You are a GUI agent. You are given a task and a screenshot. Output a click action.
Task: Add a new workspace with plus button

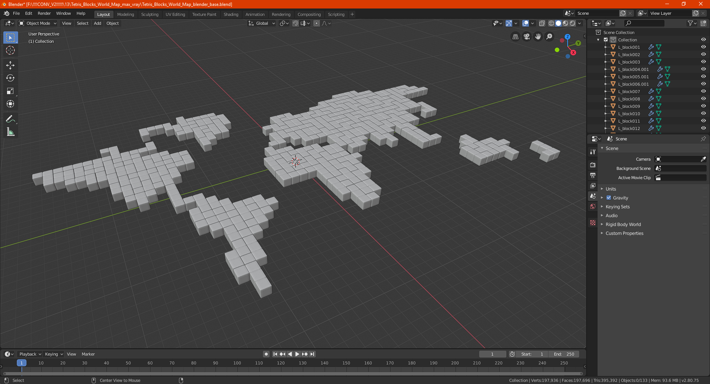tap(352, 14)
